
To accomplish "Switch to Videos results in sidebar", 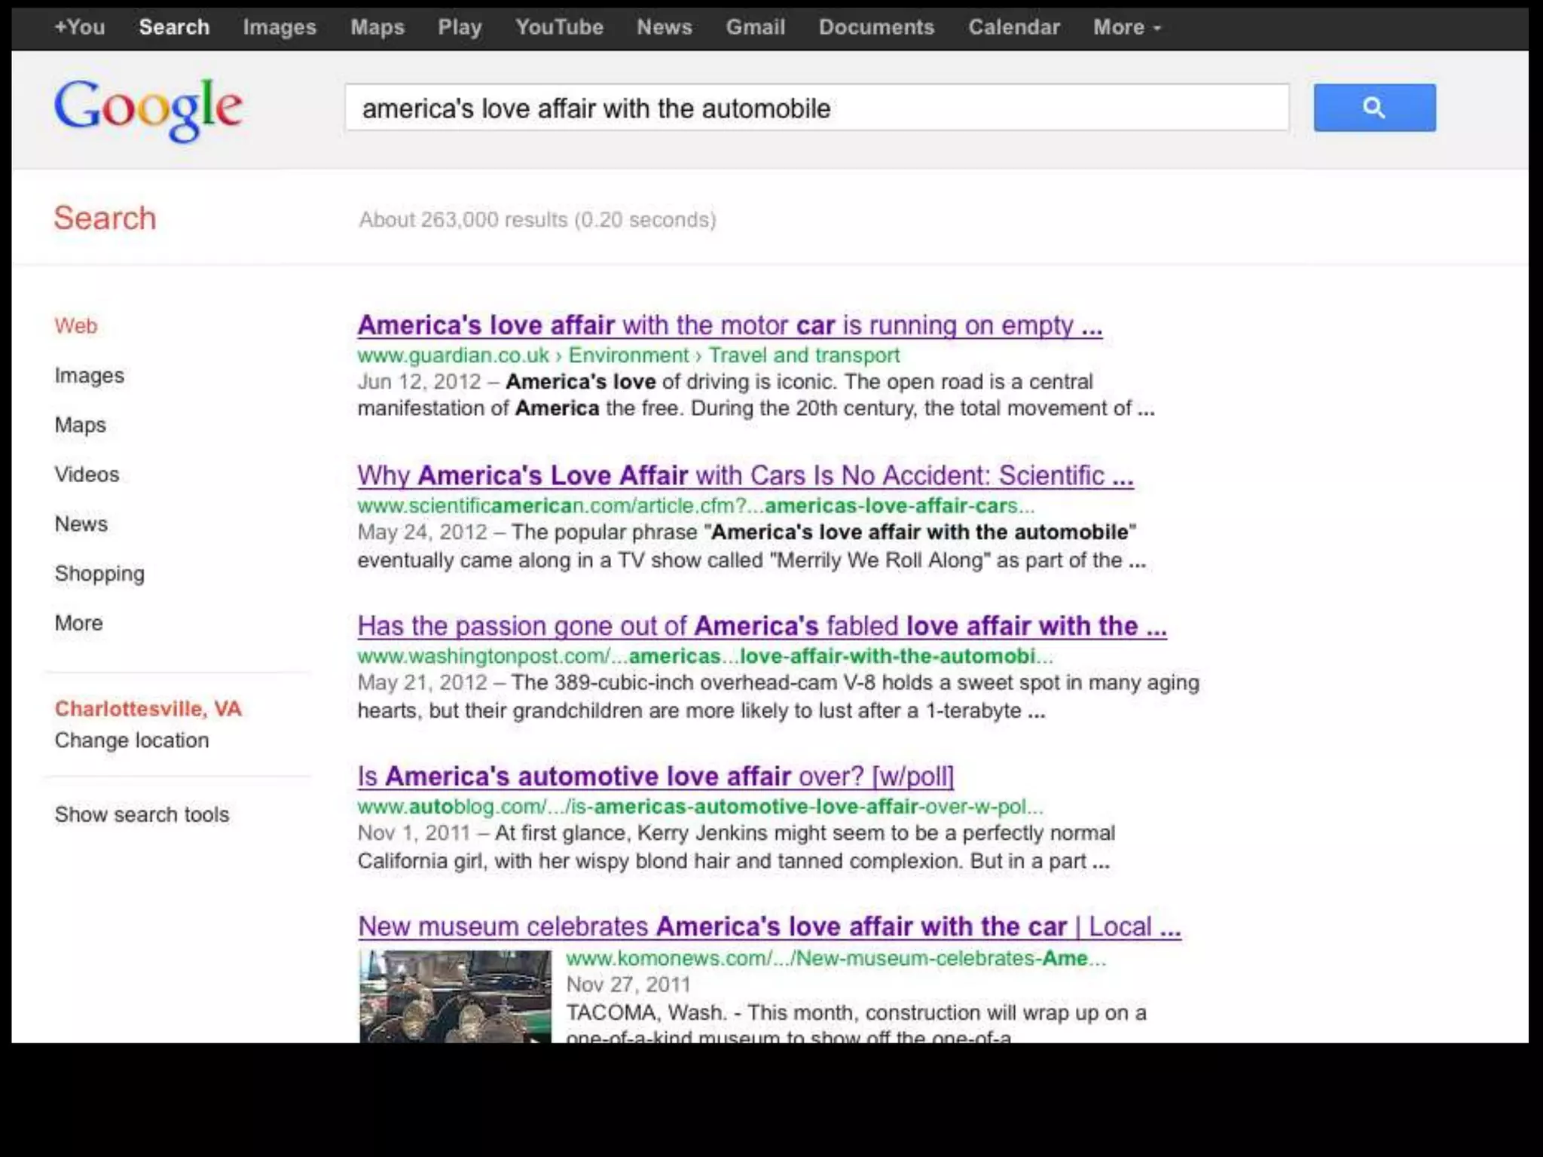I will point(87,475).
